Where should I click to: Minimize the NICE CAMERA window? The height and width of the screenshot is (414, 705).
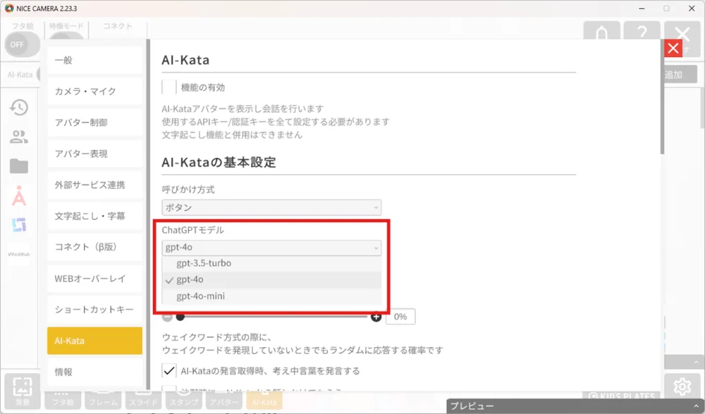[x=642, y=8]
